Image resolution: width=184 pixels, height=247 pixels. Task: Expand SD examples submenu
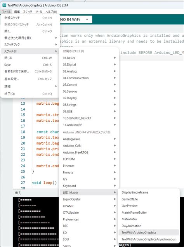pos(89,233)
